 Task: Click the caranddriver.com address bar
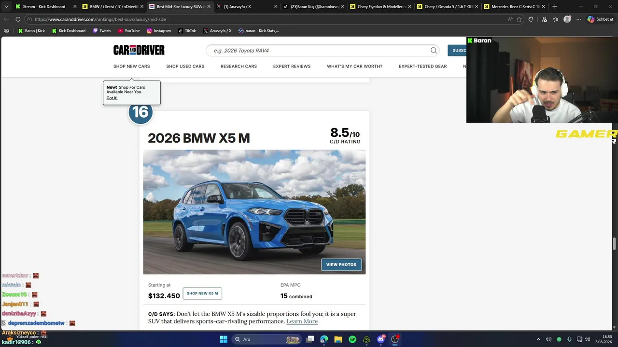(266, 19)
